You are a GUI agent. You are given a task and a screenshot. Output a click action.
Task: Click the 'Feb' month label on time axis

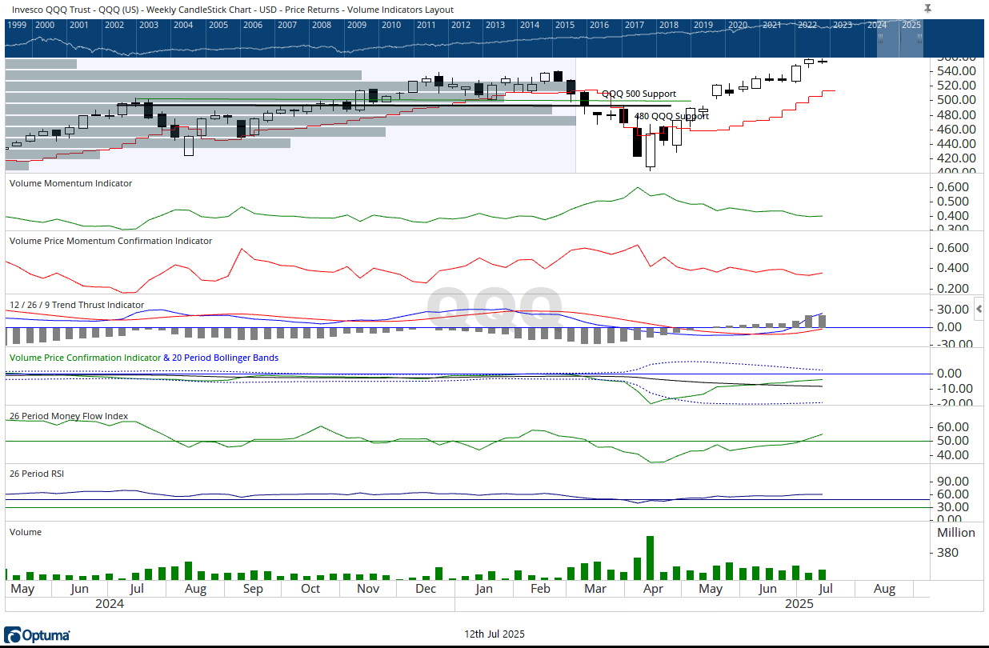[541, 589]
